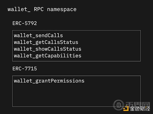
Task: Click the yellow Jinse Finance logo icon
Action: tap(126, 108)
